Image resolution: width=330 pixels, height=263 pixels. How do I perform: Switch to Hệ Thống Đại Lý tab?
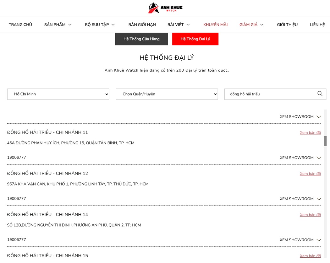tap(195, 39)
